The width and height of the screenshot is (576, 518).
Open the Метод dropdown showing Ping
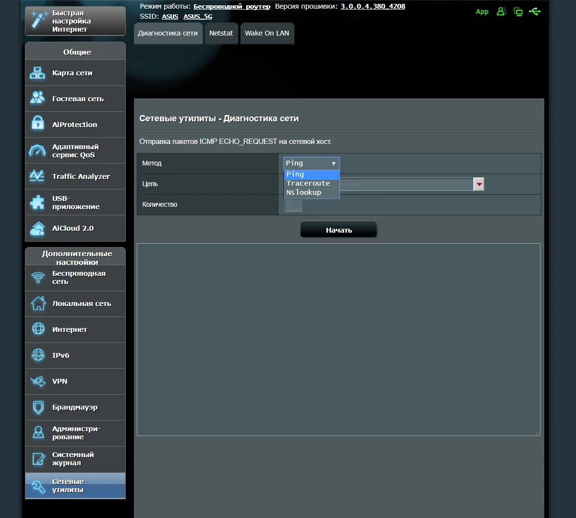[x=312, y=163]
